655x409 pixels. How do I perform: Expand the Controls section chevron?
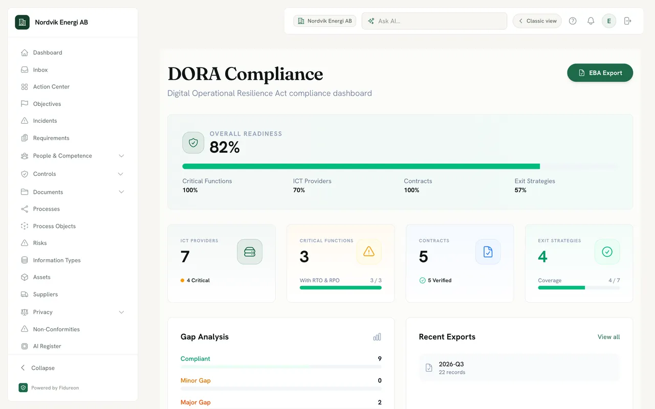(x=121, y=174)
